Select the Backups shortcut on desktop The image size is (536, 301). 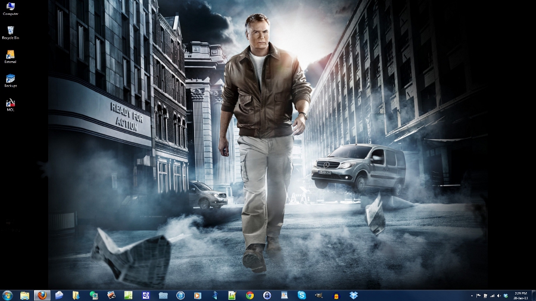(10, 80)
